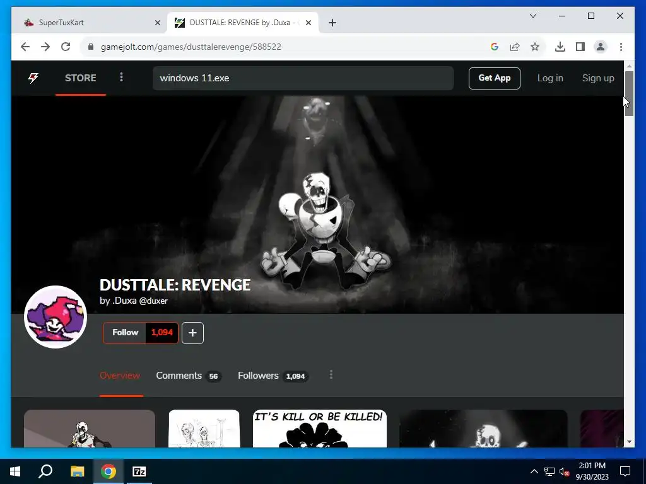Open a new browser tab with plus
Screen dimensions: 646x484
(332, 23)
